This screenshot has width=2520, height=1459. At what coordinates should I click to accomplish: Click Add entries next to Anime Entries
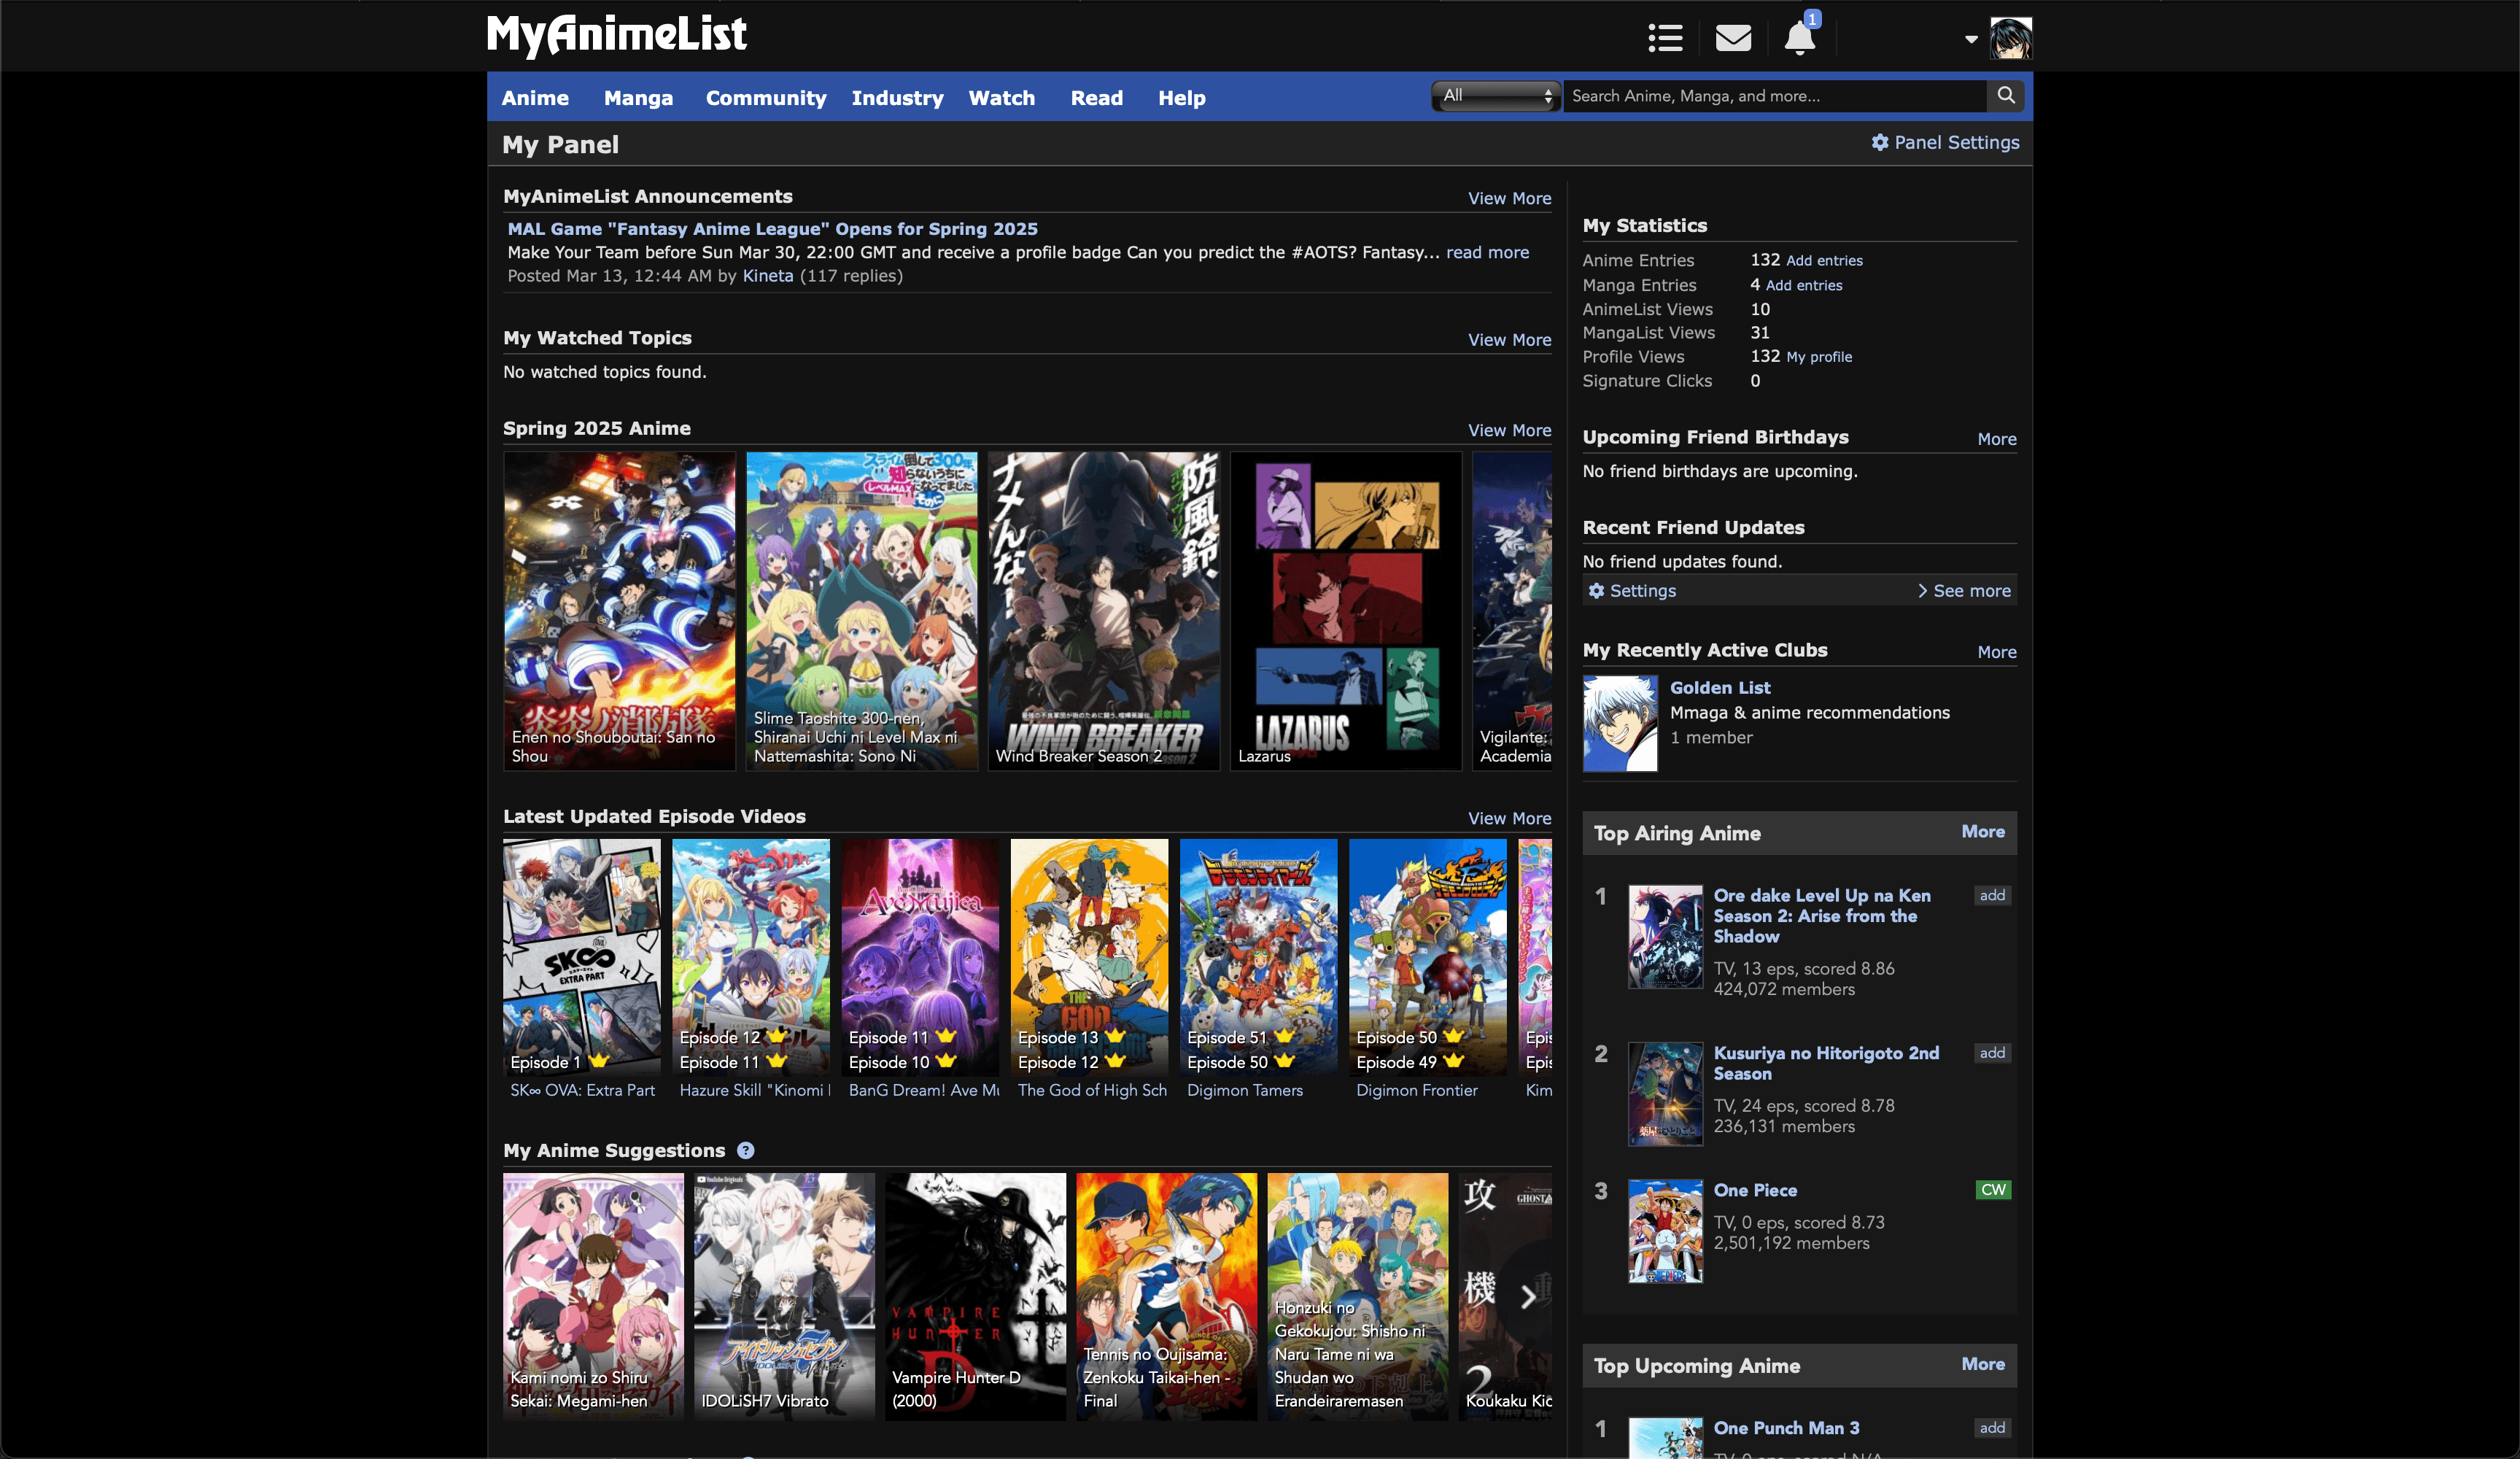click(1824, 260)
